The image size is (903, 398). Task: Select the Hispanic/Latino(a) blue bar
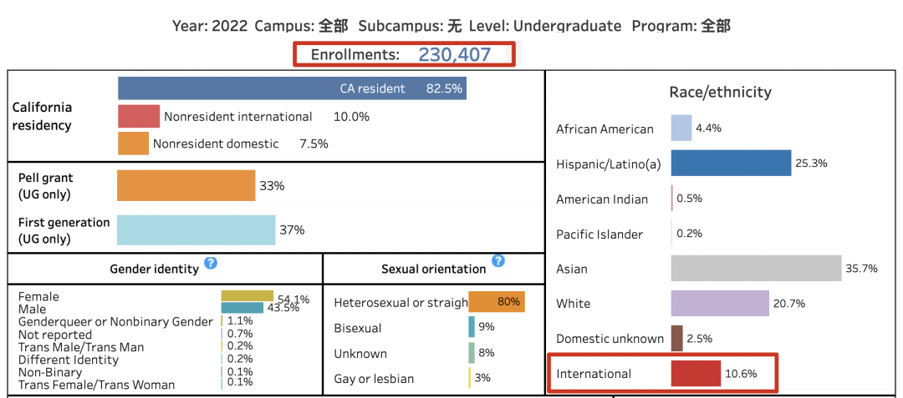(x=731, y=164)
